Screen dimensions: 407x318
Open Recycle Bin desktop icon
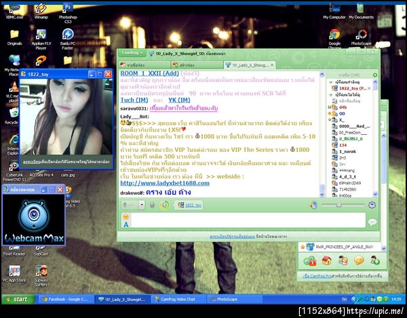tap(12, 116)
